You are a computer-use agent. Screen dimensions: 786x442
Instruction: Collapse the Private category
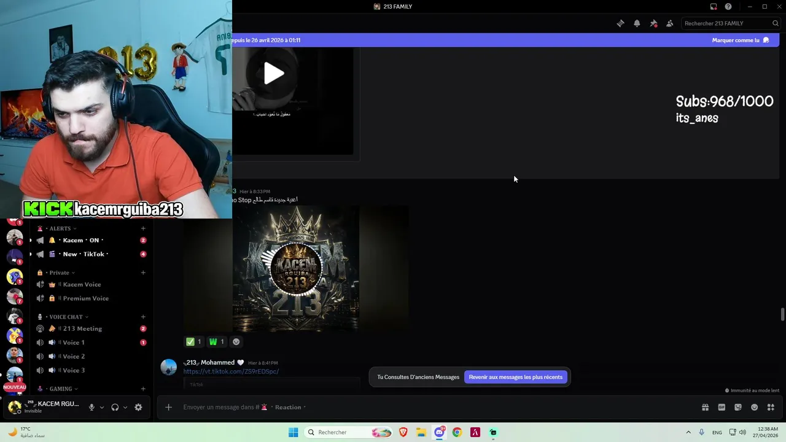coord(59,273)
